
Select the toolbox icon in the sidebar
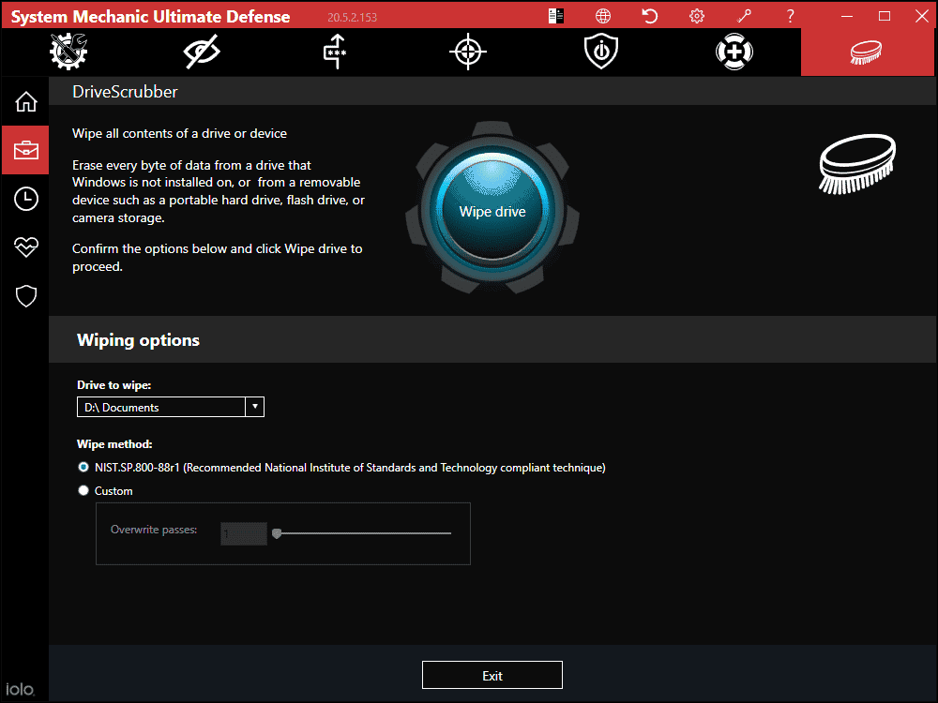(x=24, y=150)
